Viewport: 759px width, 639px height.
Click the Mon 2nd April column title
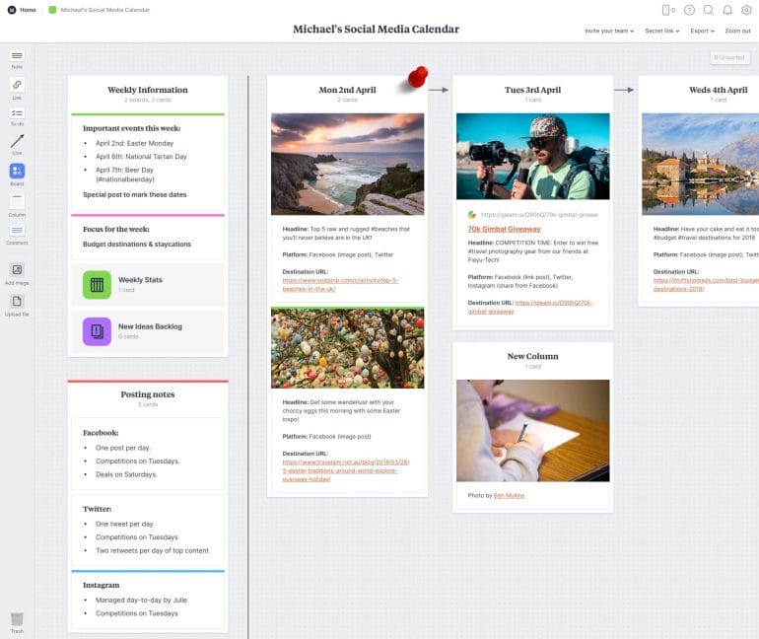click(347, 90)
